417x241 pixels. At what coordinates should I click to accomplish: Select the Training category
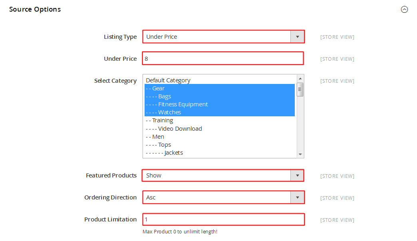(220, 121)
